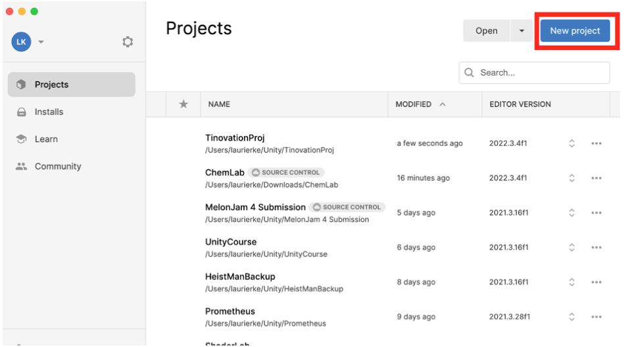This screenshot has height=347, width=630.
Task: Open the more-options menu for HeistManBackup
Action: click(596, 283)
